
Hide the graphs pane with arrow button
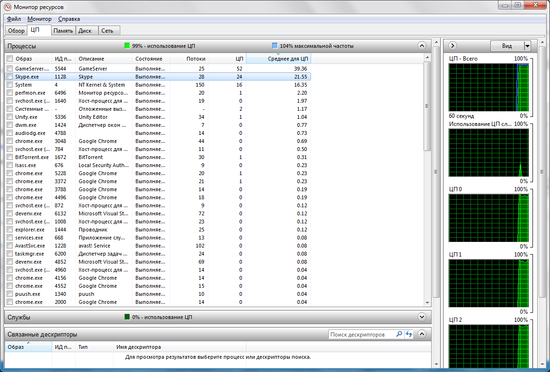(x=452, y=46)
